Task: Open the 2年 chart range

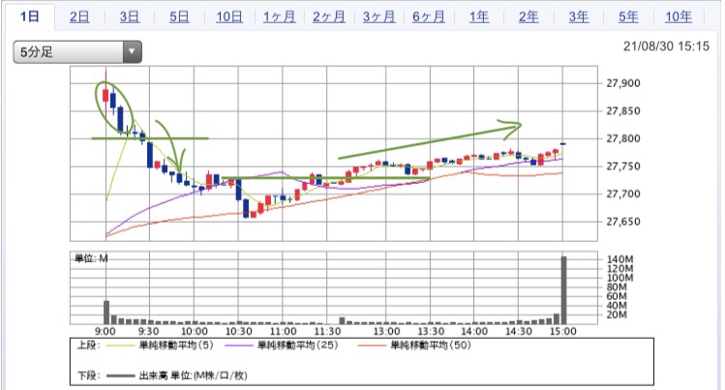Action: tap(529, 16)
